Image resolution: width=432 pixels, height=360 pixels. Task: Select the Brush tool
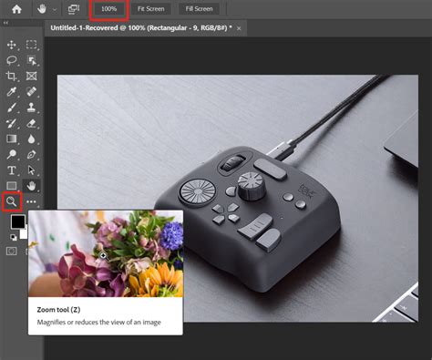[12, 108]
